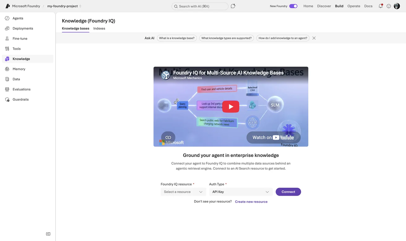Open the Deployments sidebar icon
406x241 pixels.
pyautogui.click(x=7, y=29)
